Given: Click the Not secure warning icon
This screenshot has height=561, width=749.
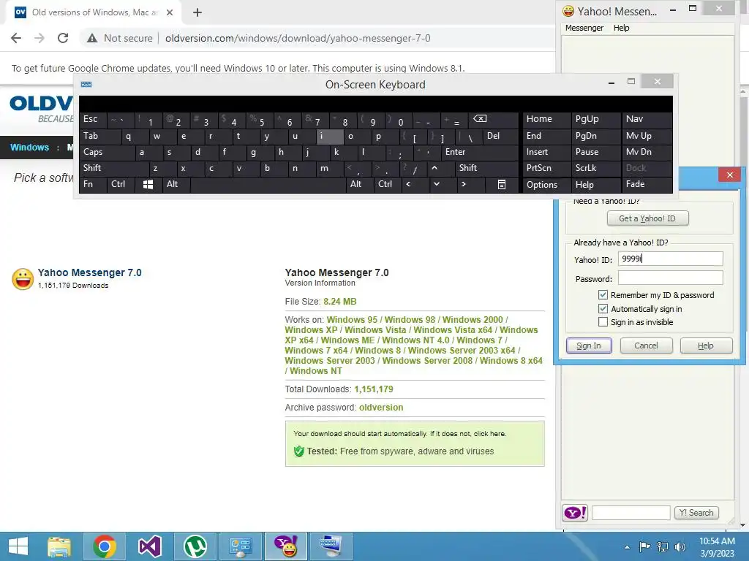Looking at the screenshot, I should tap(92, 38).
